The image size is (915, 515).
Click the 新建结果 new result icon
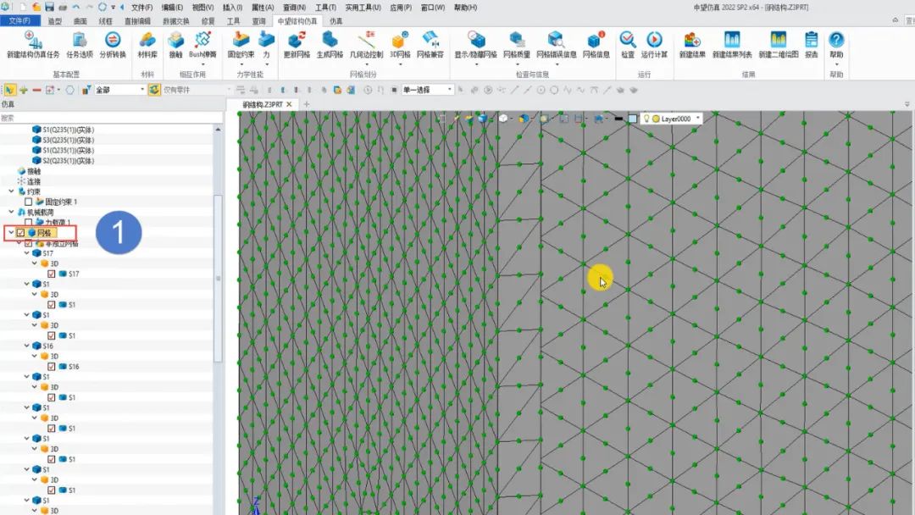[692, 44]
